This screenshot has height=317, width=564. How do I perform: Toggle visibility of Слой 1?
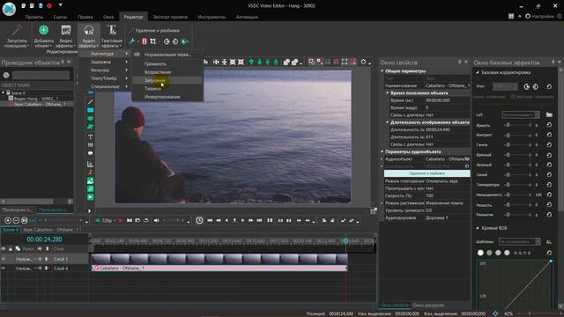(x=4, y=259)
